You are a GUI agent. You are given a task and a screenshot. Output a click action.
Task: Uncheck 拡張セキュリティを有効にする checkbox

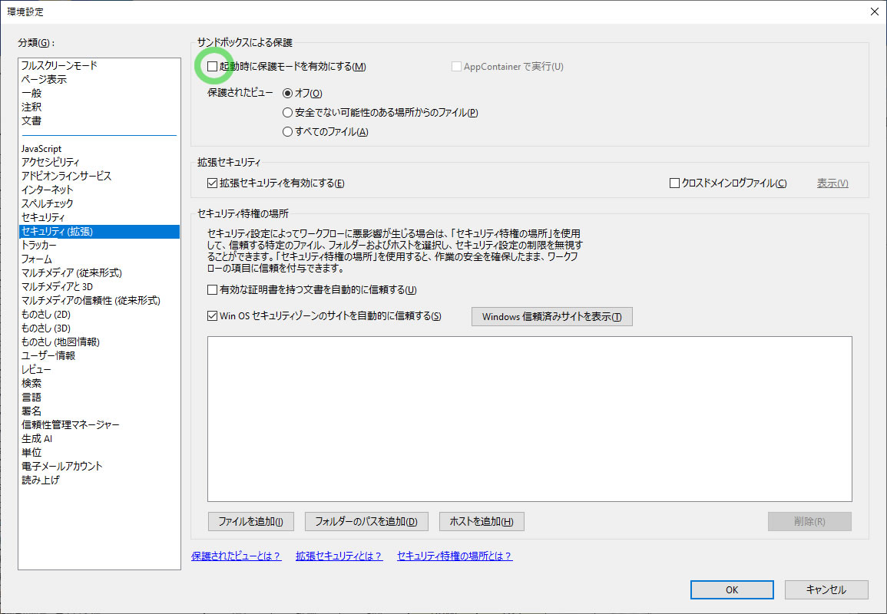(213, 183)
